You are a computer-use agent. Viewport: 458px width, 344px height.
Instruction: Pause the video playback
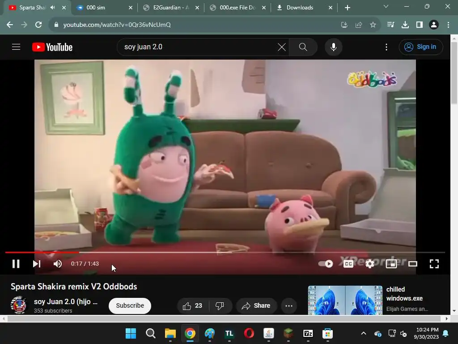pyautogui.click(x=16, y=264)
